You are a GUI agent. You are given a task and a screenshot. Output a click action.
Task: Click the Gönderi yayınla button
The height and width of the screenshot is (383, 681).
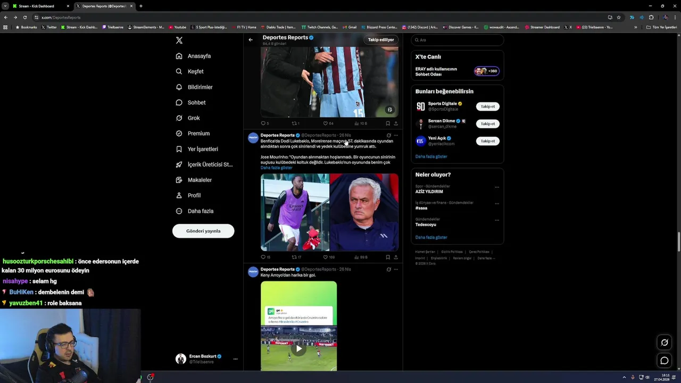pos(203,231)
